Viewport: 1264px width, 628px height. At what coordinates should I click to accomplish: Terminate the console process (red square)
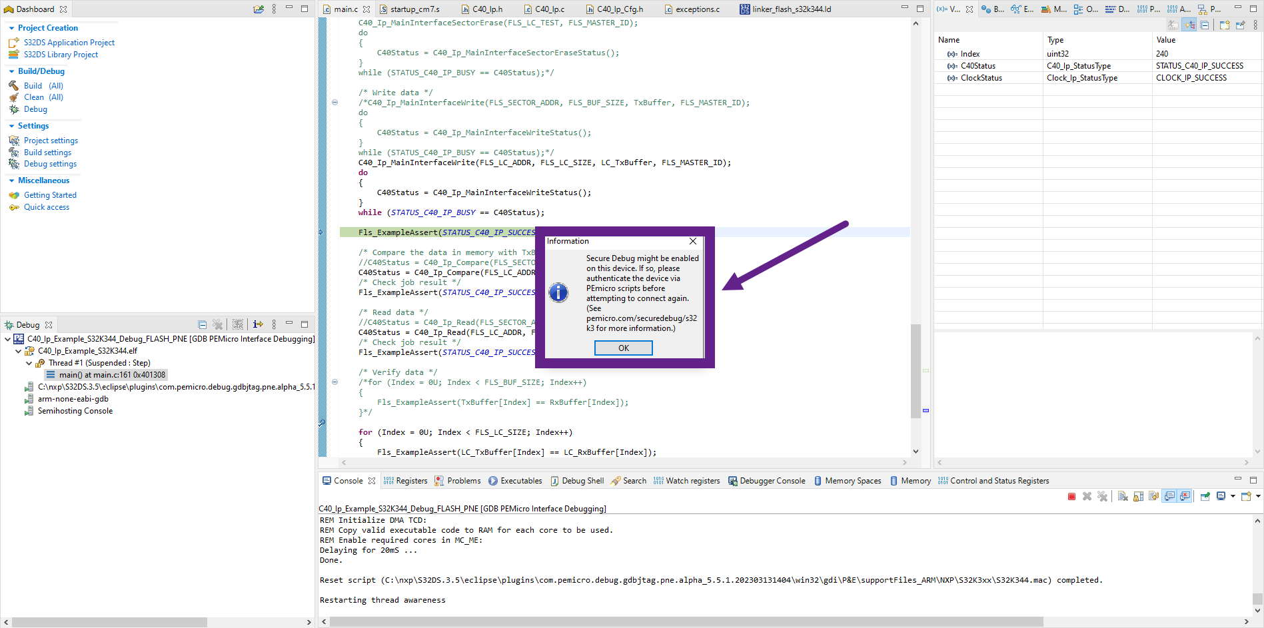[1071, 496]
